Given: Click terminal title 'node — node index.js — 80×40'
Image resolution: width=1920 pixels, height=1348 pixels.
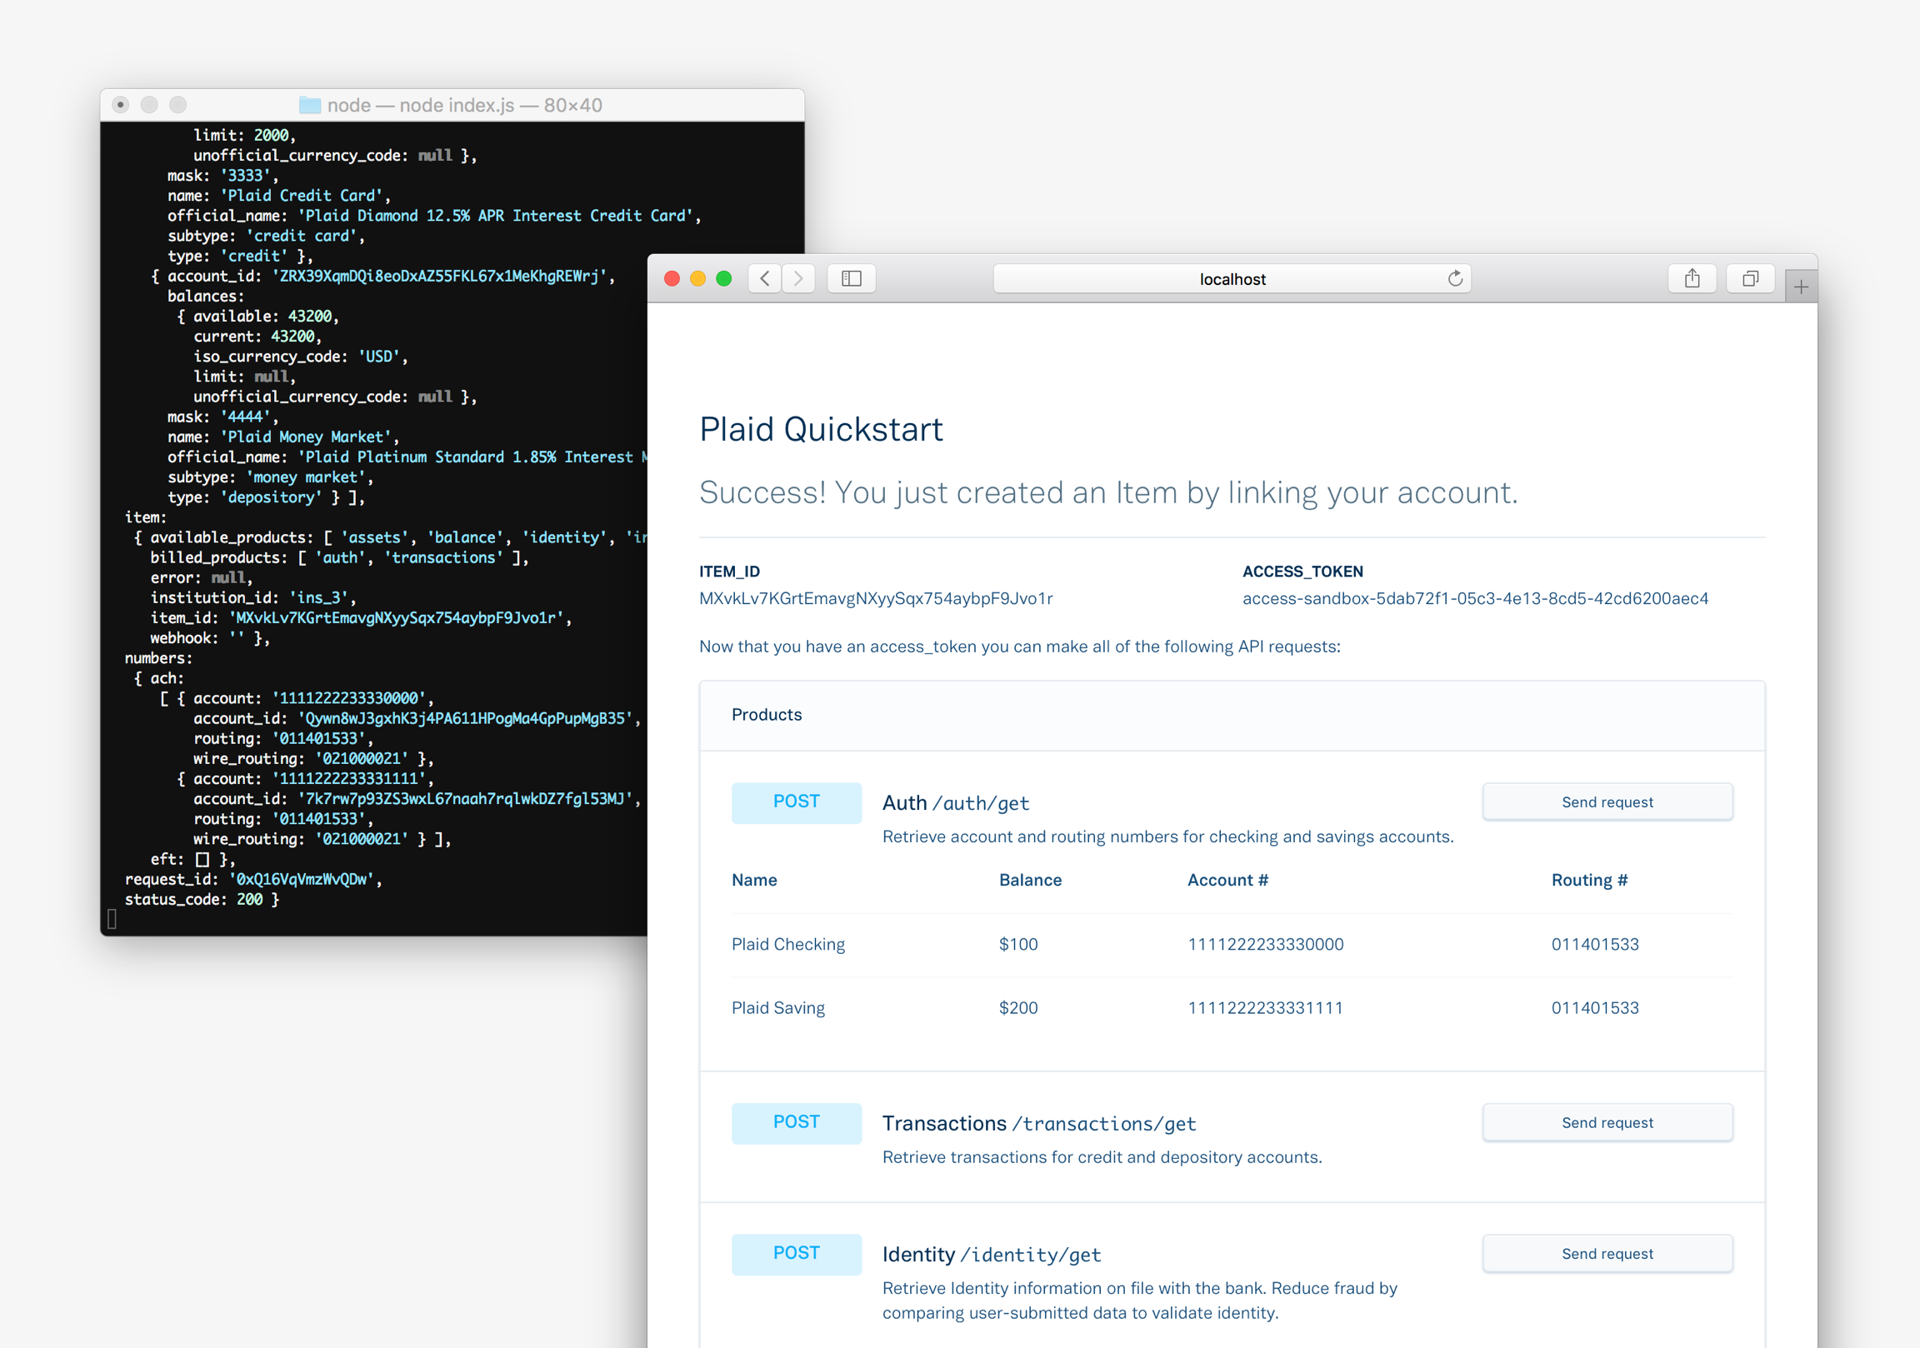Looking at the screenshot, I should click(465, 105).
